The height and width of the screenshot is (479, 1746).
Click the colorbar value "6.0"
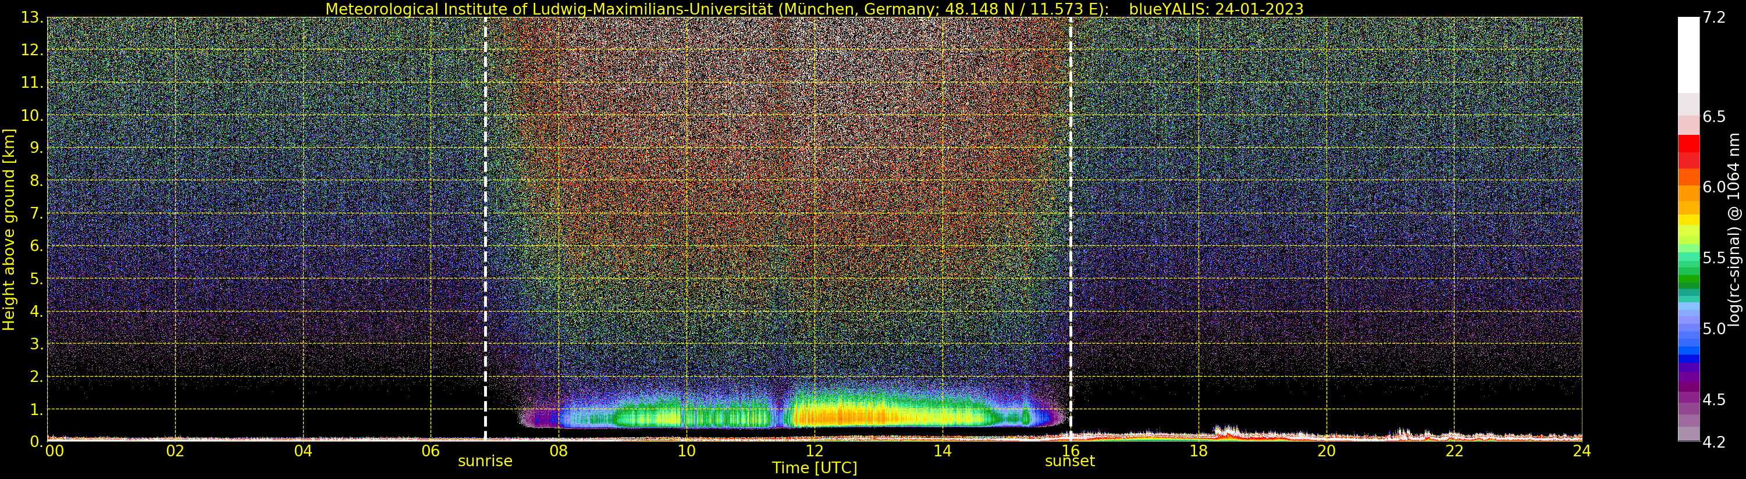tap(1714, 187)
